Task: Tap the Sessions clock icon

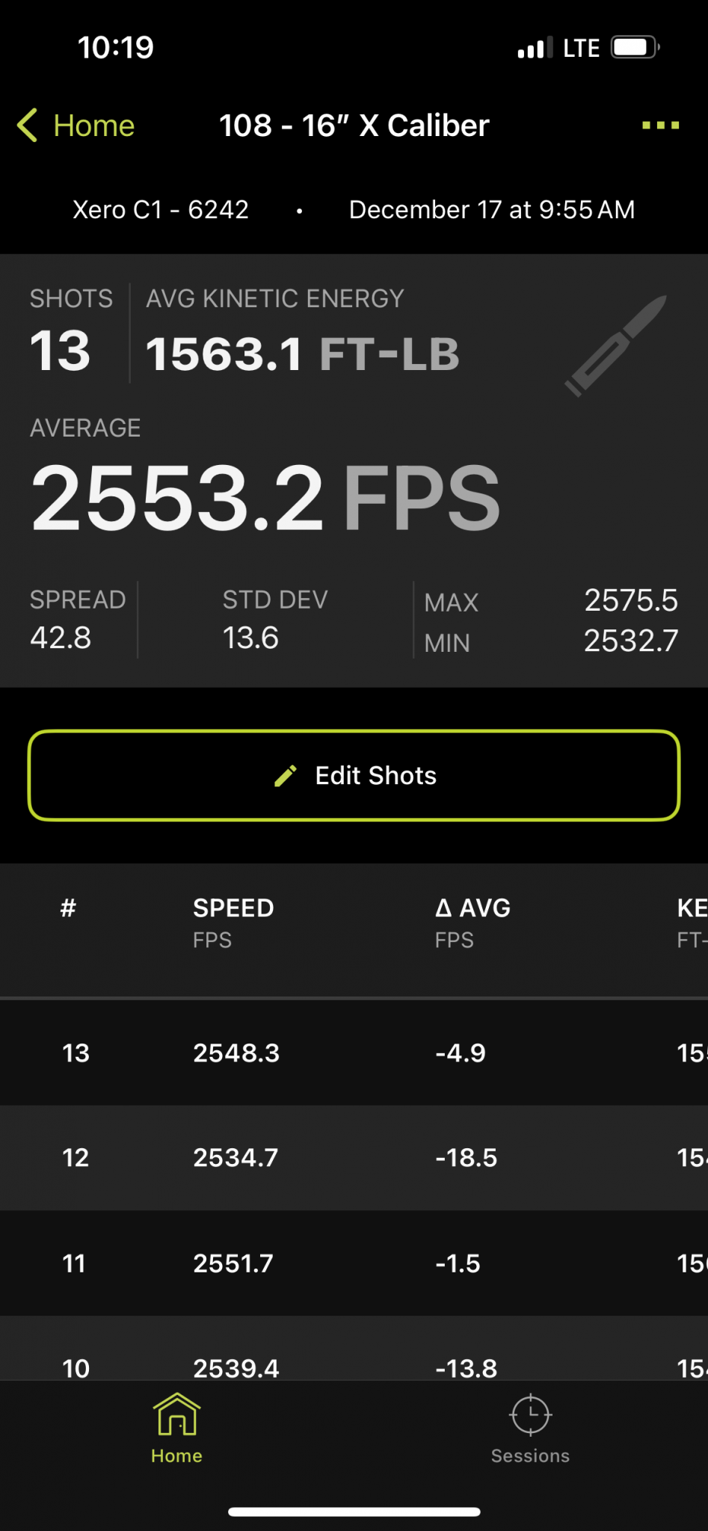Action: coord(530,1414)
